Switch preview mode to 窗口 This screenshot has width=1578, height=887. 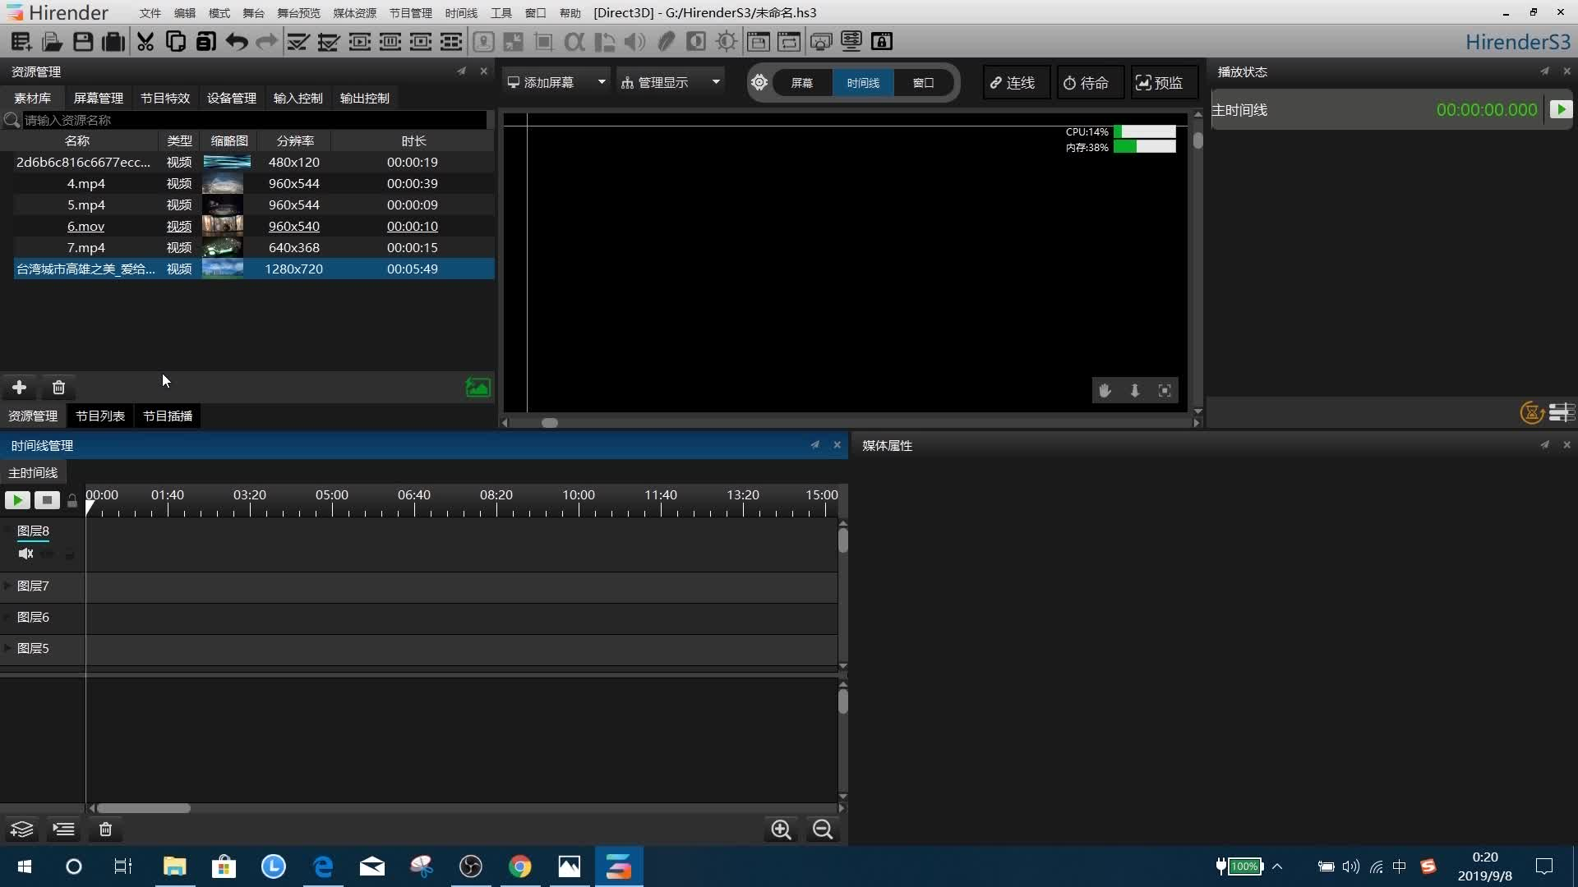click(923, 83)
